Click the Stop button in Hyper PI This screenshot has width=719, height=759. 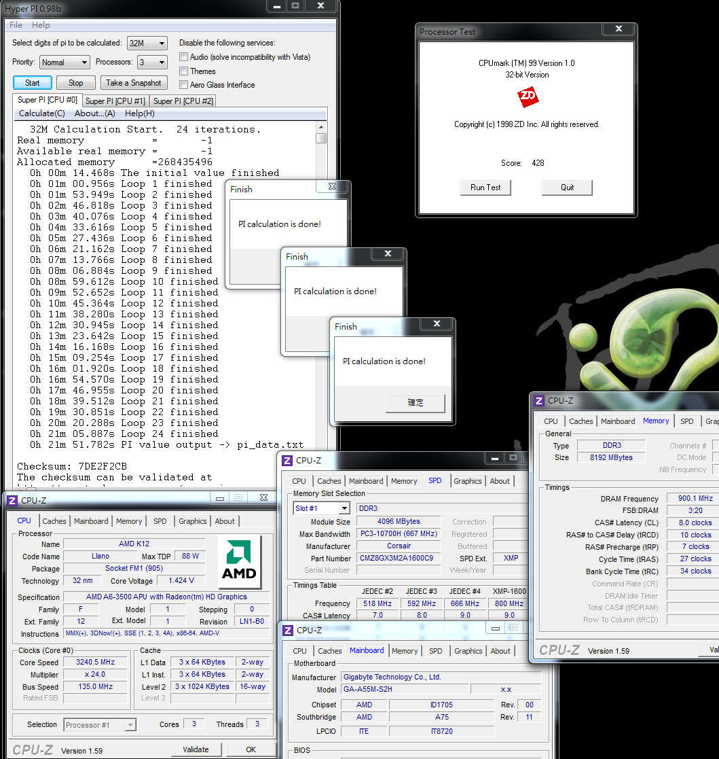(x=75, y=83)
